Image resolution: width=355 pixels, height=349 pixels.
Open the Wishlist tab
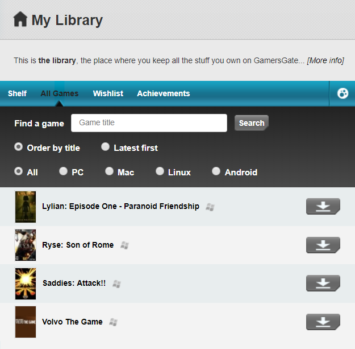click(x=108, y=93)
